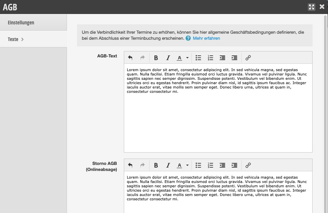Open the Mehr erfahren link

[206, 38]
